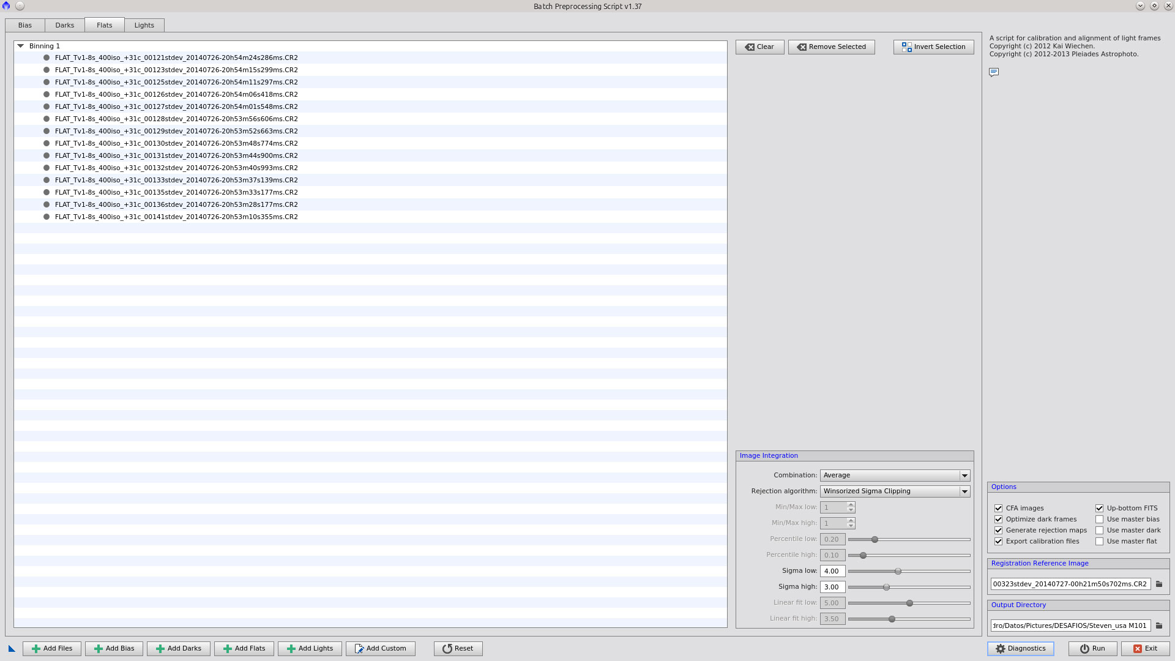The height and width of the screenshot is (661, 1175).
Task: Enable Use master bias checkbox
Action: point(1099,520)
